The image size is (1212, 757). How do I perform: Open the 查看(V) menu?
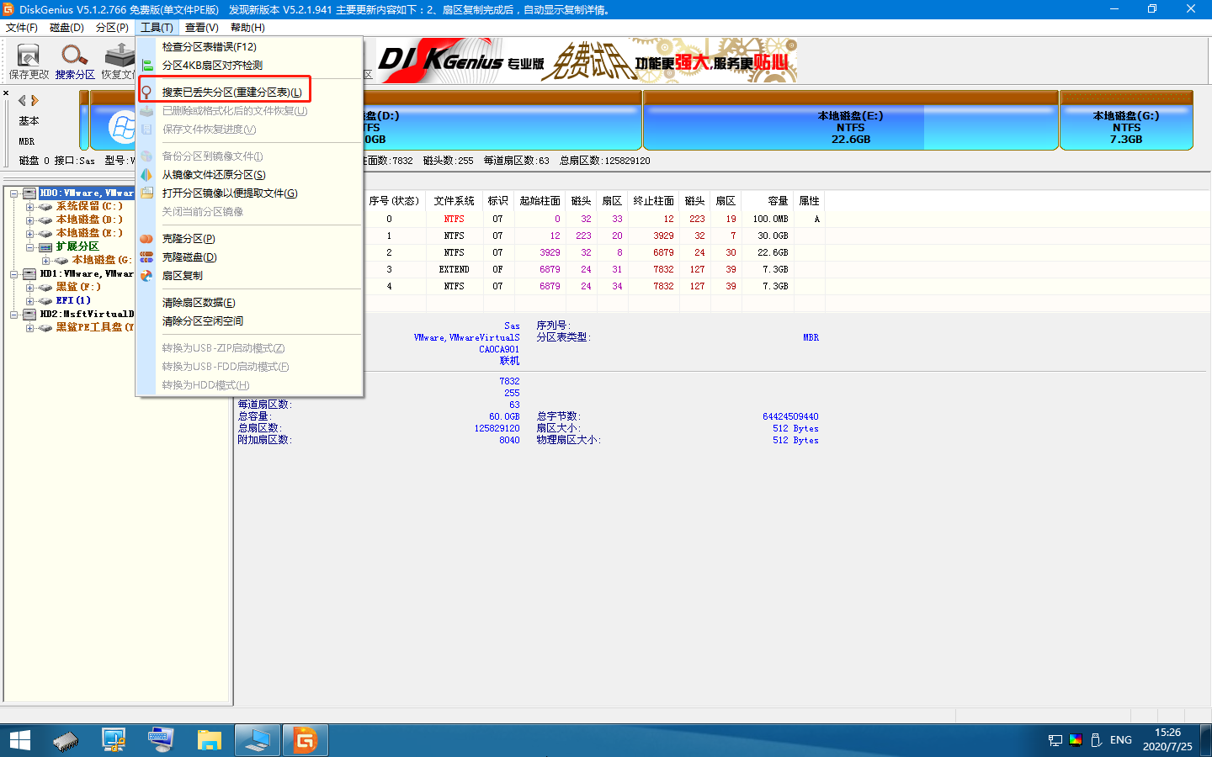point(202,28)
